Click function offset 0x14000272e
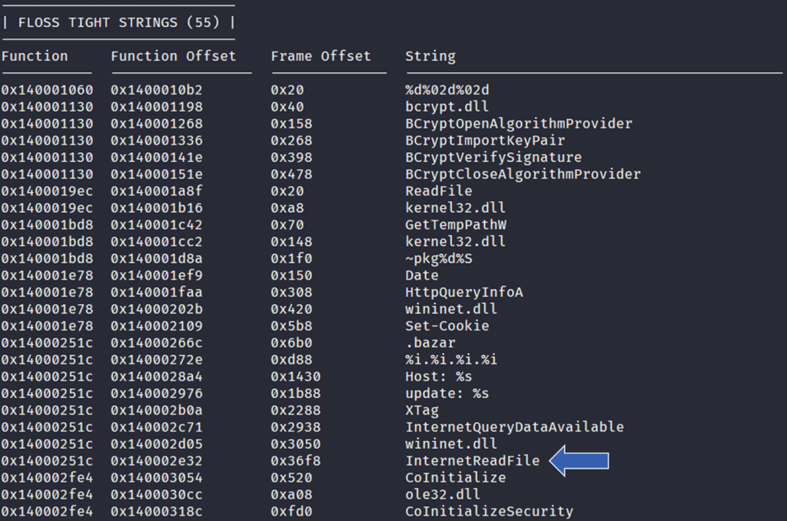This screenshot has width=787, height=521. (157, 360)
